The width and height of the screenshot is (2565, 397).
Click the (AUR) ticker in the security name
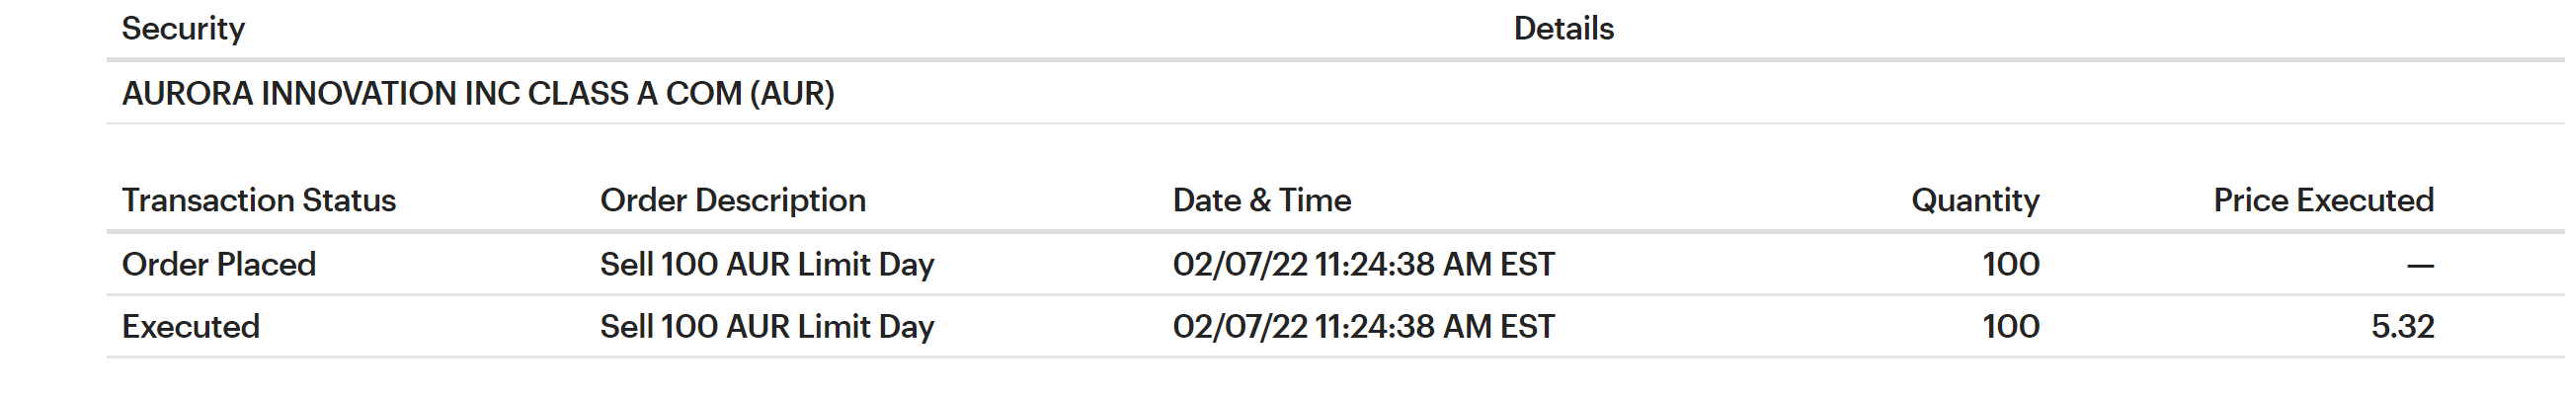(791, 94)
